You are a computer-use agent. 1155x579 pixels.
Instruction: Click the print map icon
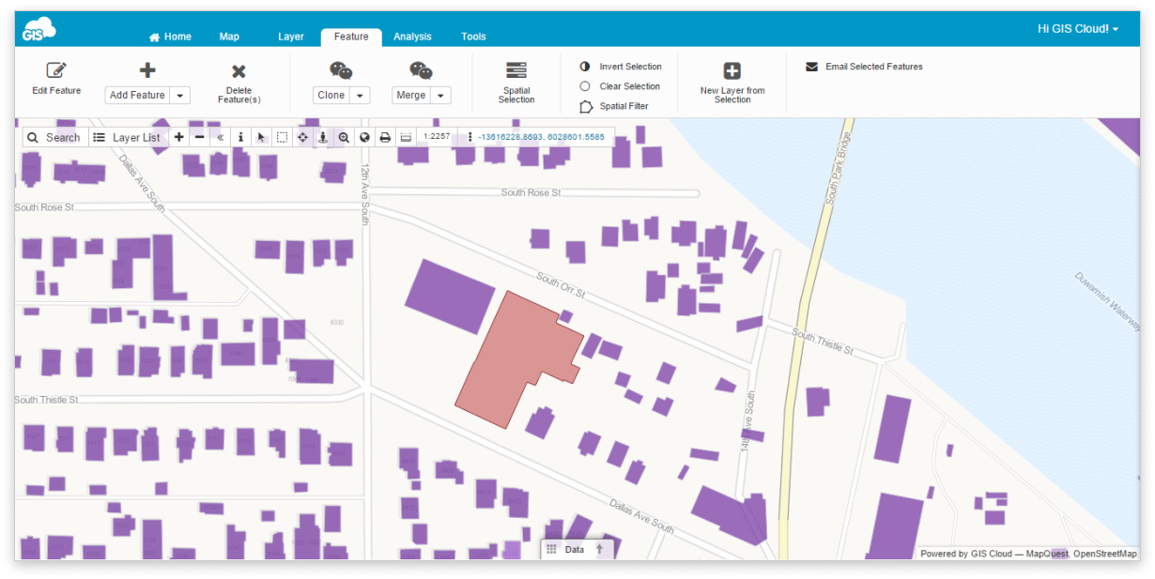point(386,137)
